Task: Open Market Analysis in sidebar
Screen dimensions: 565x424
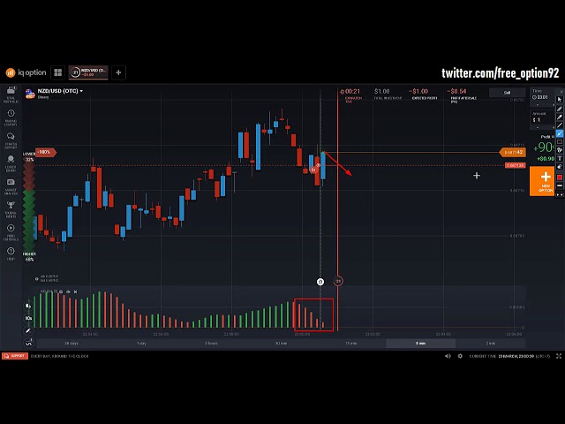Action: click(x=11, y=186)
